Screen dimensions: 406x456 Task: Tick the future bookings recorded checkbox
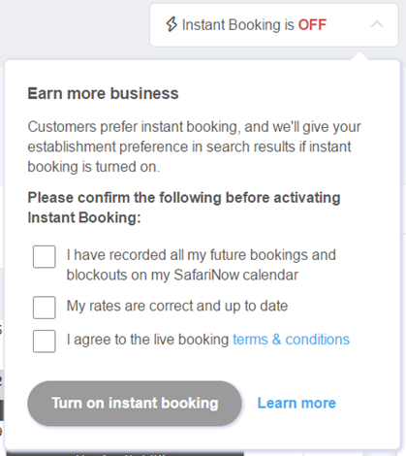pyautogui.click(x=45, y=257)
